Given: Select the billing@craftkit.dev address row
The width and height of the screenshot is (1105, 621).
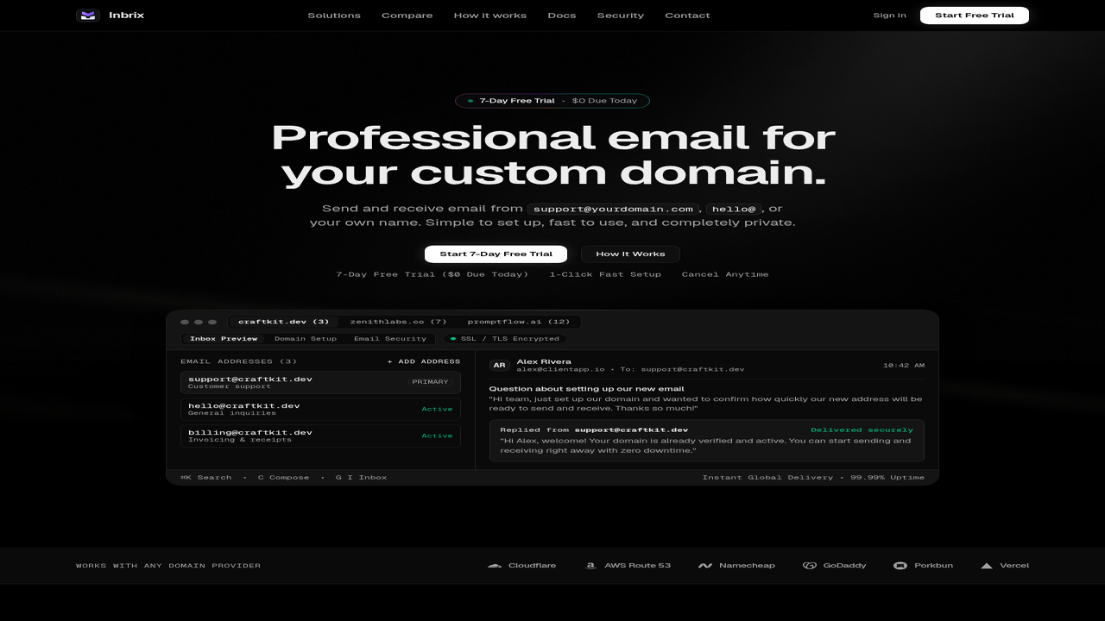Looking at the screenshot, I should click(x=320, y=436).
